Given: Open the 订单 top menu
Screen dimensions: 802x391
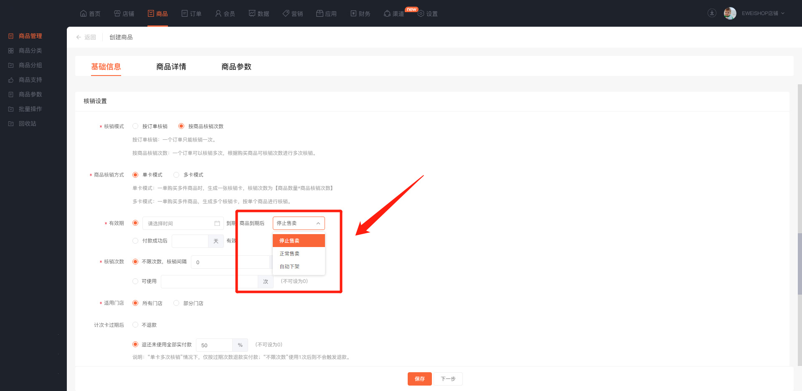Looking at the screenshot, I should tap(191, 14).
